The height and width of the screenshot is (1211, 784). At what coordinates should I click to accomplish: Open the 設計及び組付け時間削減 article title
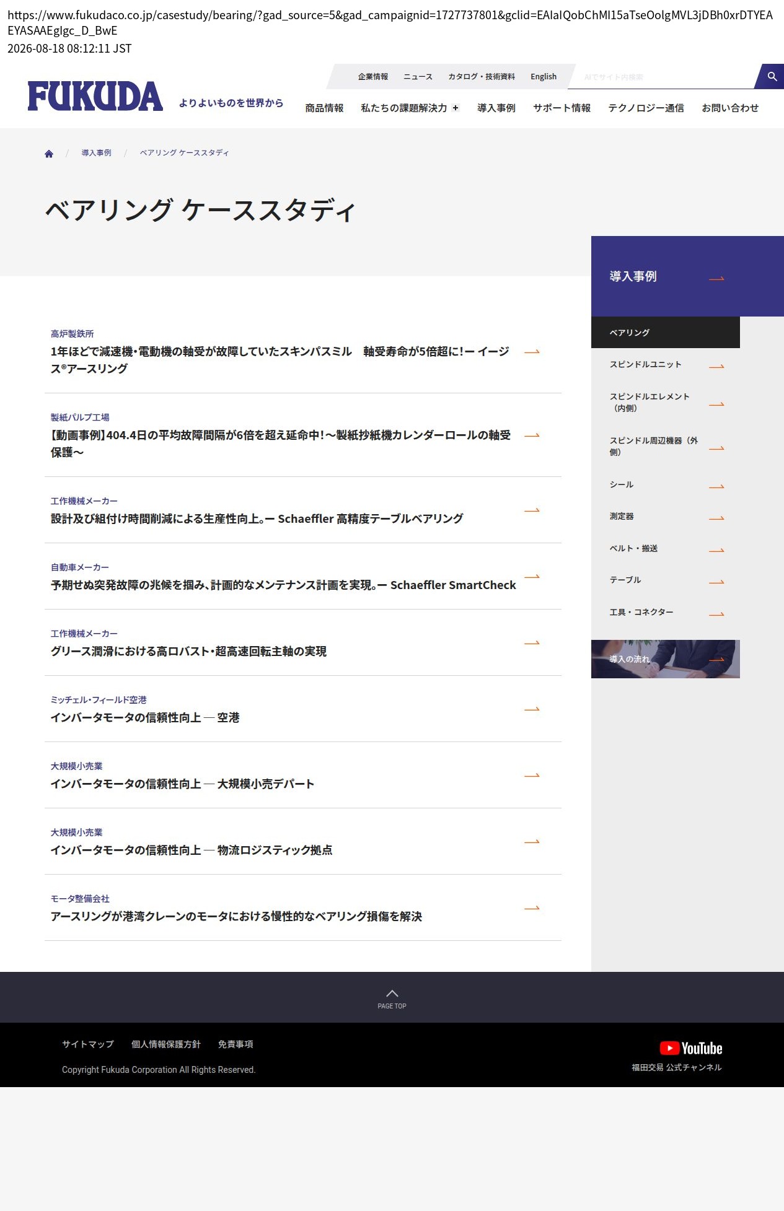(x=257, y=518)
